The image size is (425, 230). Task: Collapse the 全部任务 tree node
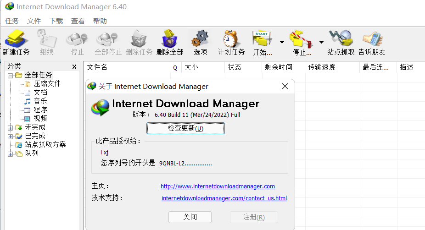(11, 75)
